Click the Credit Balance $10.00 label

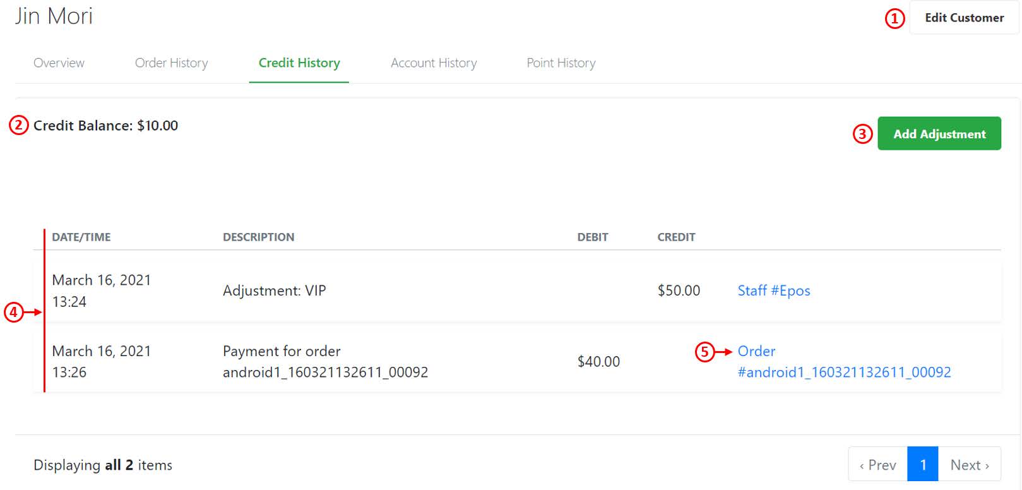tap(105, 126)
